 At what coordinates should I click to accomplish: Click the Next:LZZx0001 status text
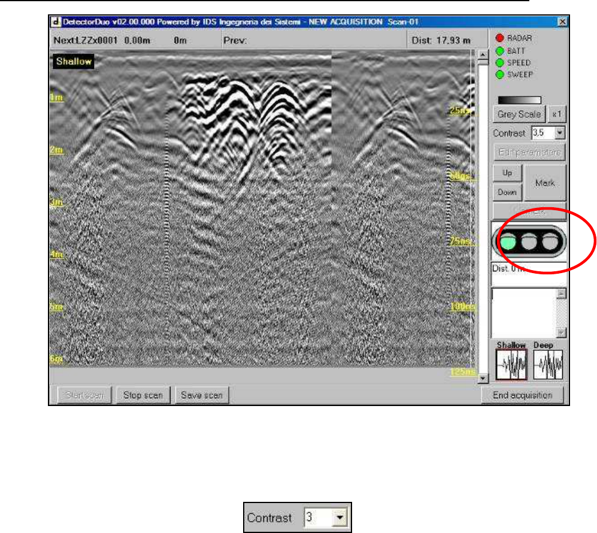coord(85,40)
